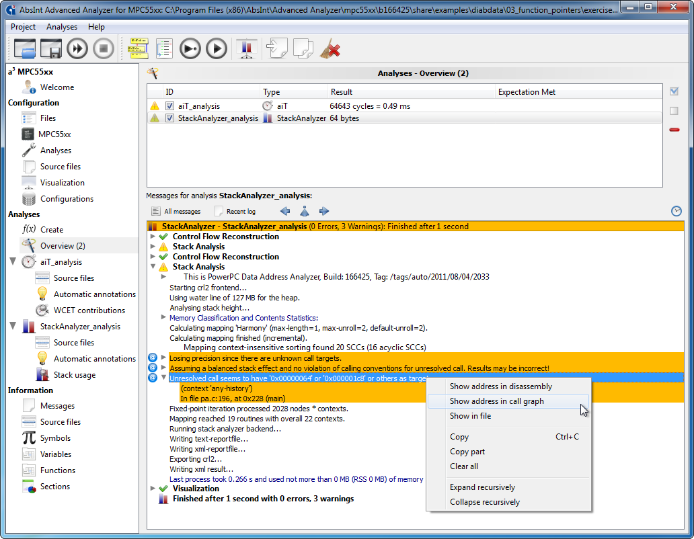
Task: Toggle the StackAnalyzer_analysis checkbox
Action: [x=169, y=118]
